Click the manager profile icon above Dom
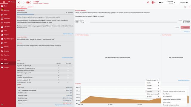Screen dimensions: 191x107 click(x=4, y=2)
